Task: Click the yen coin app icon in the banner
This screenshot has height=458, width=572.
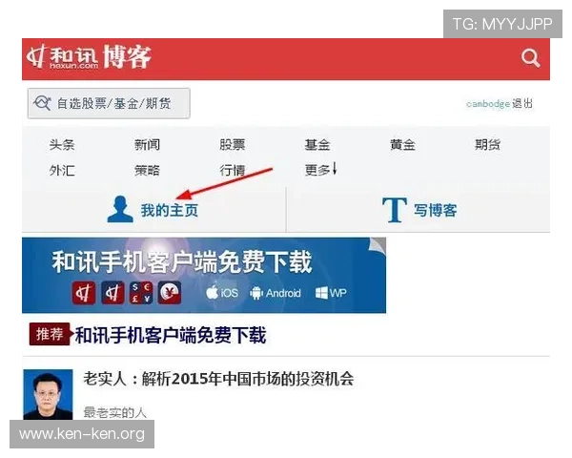Action: (x=170, y=293)
